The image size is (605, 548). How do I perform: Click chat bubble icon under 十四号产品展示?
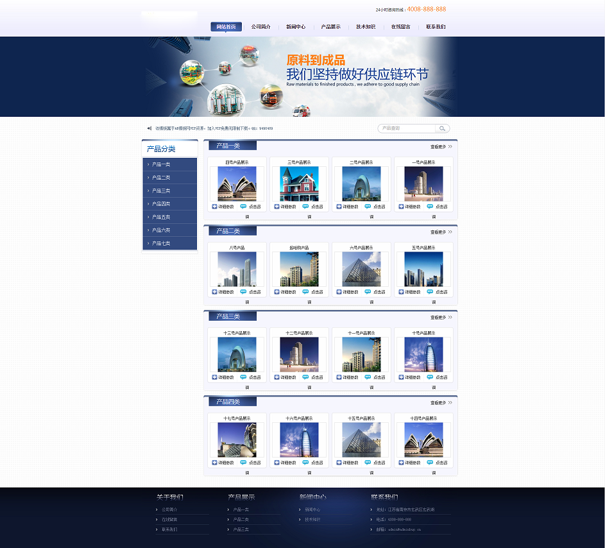430,463
